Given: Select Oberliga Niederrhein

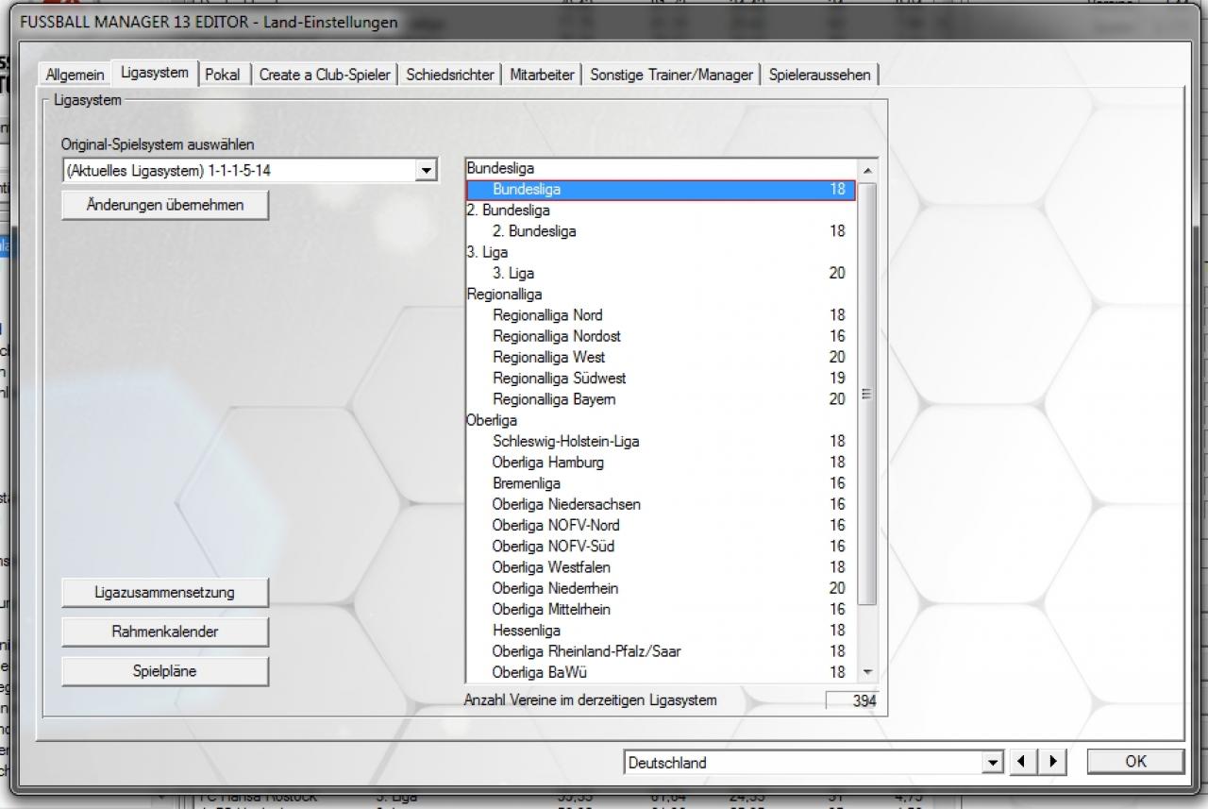Looking at the screenshot, I should coord(661,588).
